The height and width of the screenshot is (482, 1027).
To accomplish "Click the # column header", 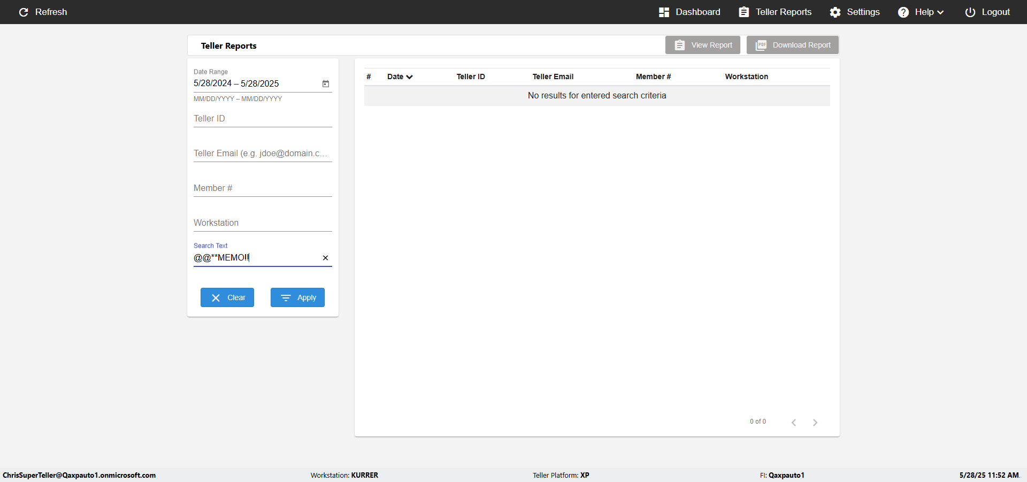I will (369, 76).
